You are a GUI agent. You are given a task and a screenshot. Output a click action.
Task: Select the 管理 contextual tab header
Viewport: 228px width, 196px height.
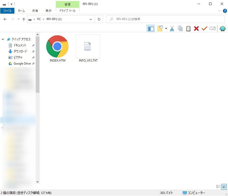point(67,4)
